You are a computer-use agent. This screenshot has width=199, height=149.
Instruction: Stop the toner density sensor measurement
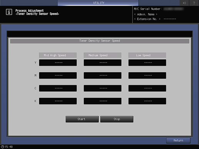pos(117,119)
